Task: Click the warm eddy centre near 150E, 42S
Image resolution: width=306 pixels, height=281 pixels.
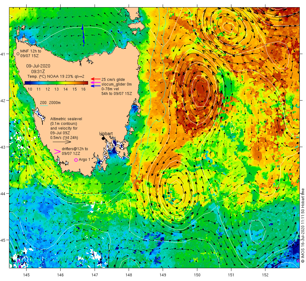Action: point(200,91)
